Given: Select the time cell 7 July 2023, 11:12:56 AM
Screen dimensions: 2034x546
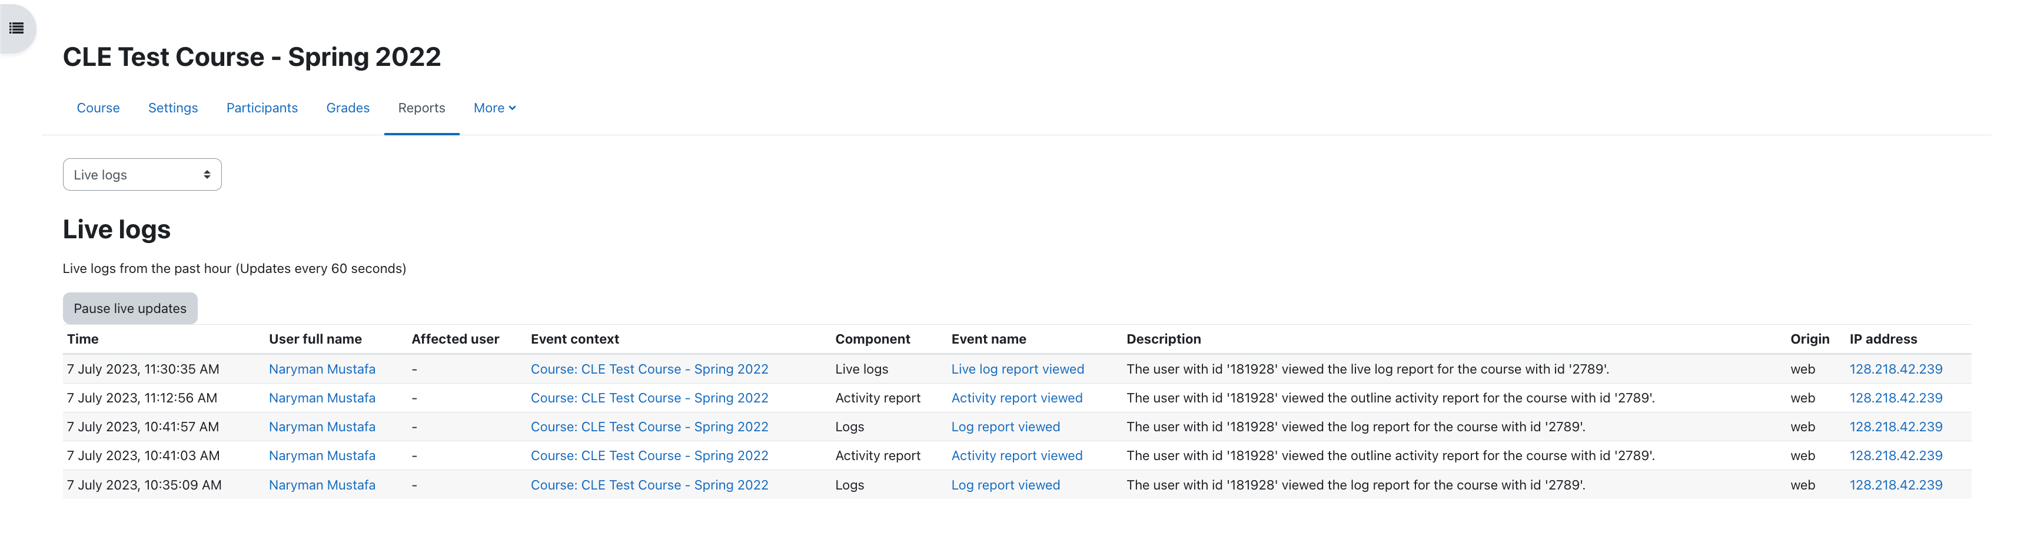Looking at the screenshot, I should (142, 398).
